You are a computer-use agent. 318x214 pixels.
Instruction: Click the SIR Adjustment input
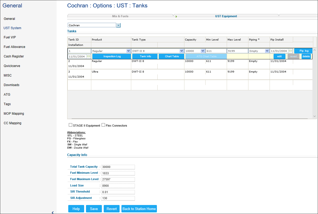(118, 198)
